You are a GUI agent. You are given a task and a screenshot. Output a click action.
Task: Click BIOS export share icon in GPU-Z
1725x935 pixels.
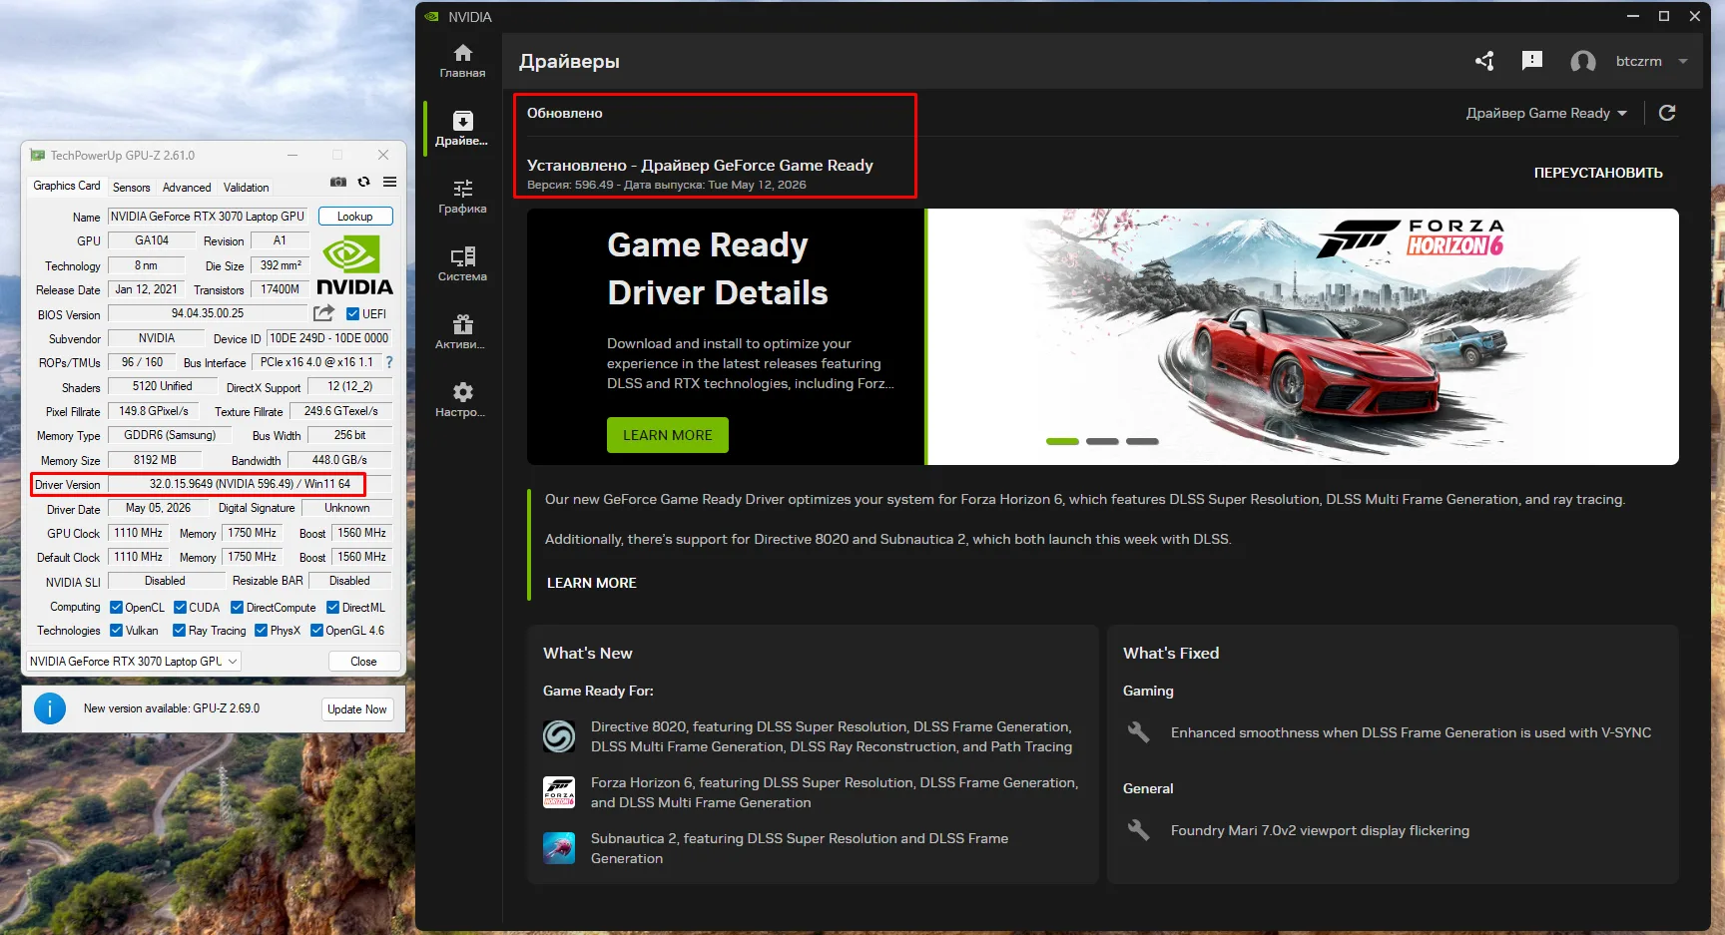(323, 313)
